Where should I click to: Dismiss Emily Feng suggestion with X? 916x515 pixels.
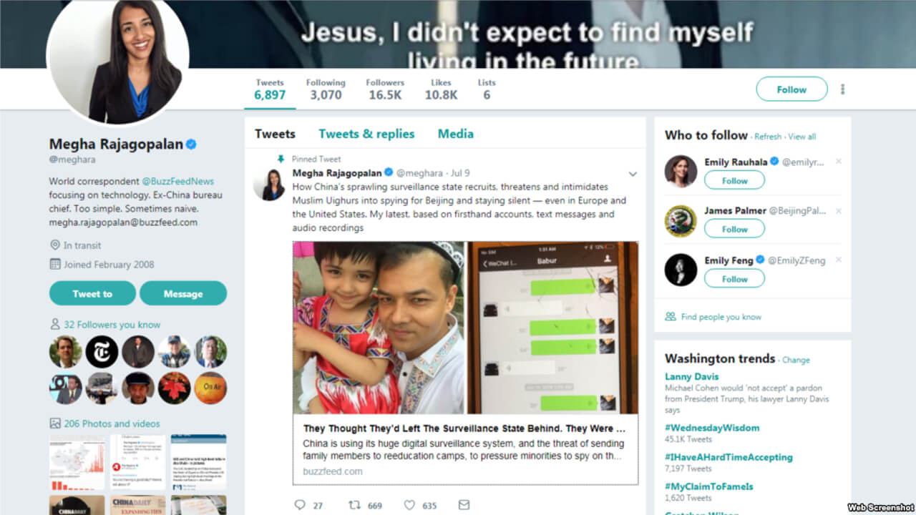[839, 260]
